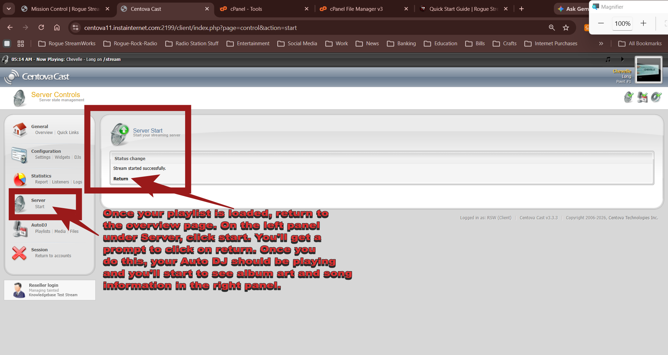
Task: Click the AutoDJ status icon with checkmark
Action: 642,97
